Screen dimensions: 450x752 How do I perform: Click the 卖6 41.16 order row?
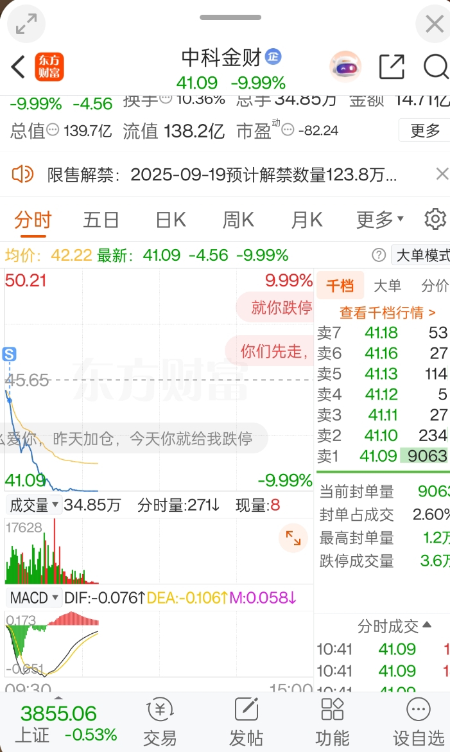coord(383,353)
